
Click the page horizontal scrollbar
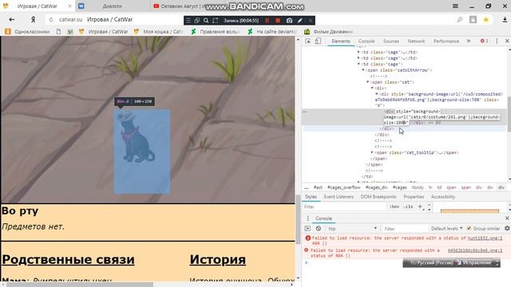[x=80, y=285]
